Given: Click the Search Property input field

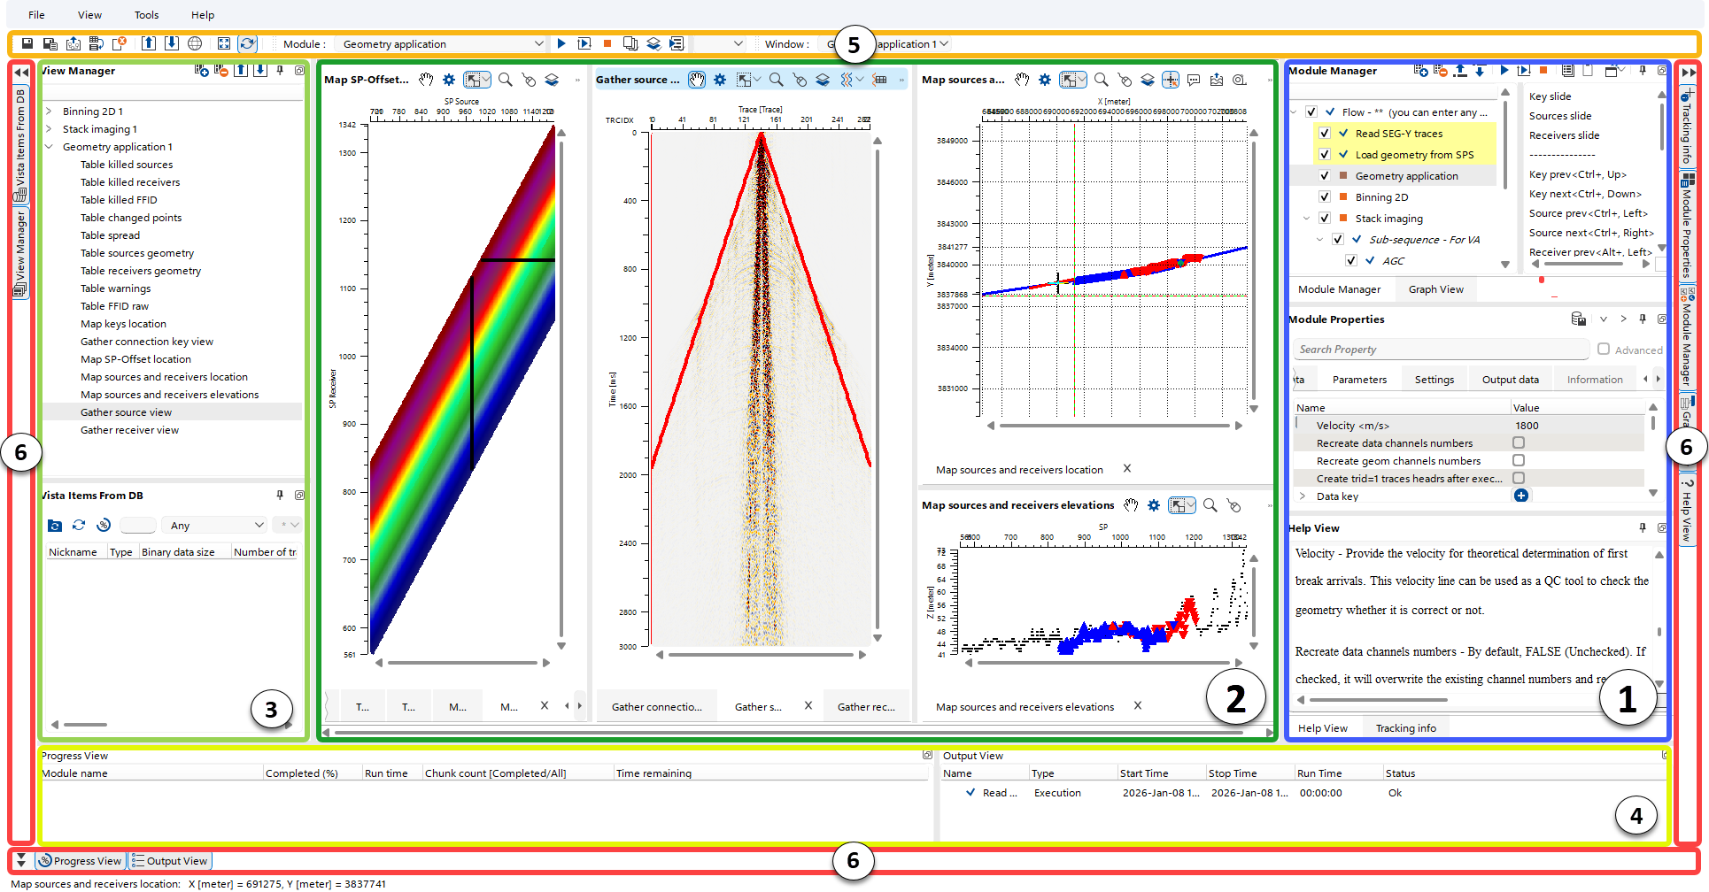Looking at the screenshot, I should pos(1441,350).
